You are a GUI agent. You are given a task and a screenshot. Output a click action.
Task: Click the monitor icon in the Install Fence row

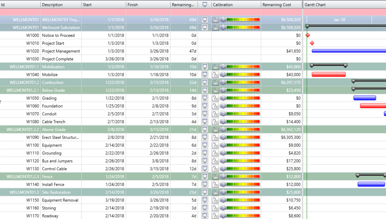[x=205, y=184]
